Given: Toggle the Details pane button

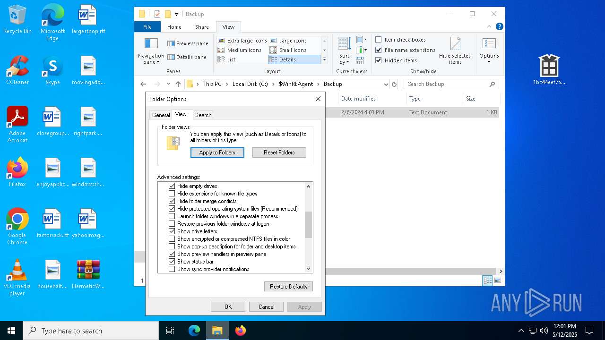Looking at the screenshot, I should coord(187,57).
